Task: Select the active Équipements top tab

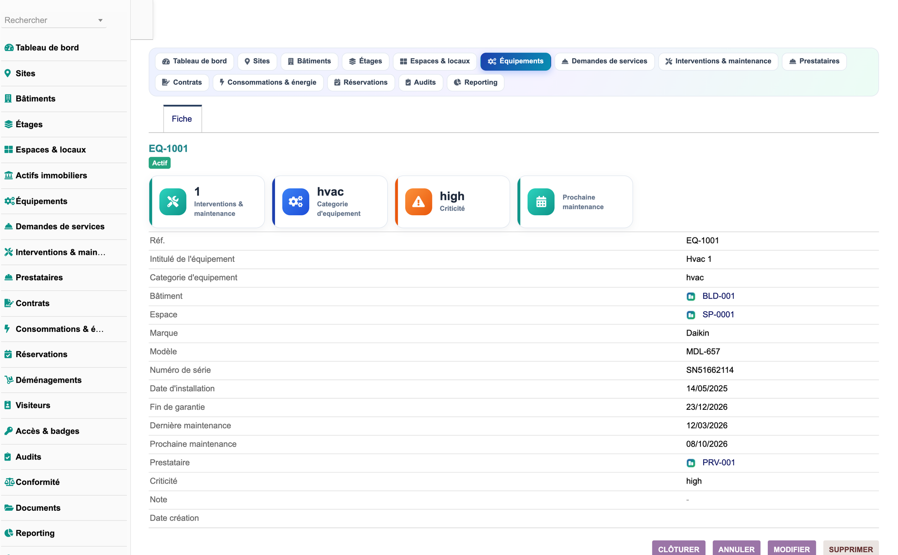Action: pos(515,61)
